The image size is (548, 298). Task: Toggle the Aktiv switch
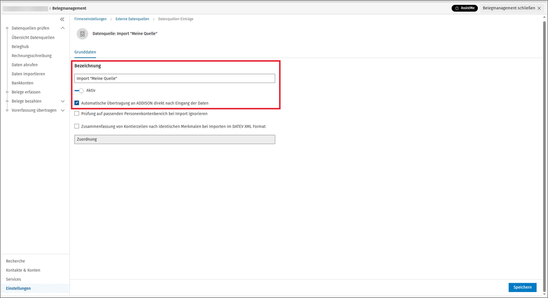tap(79, 90)
